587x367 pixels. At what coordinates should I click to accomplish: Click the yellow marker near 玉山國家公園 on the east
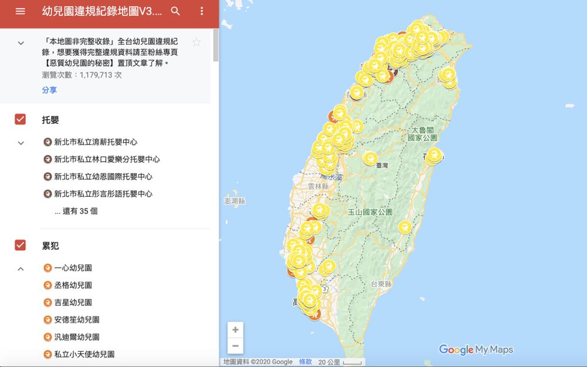click(404, 227)
